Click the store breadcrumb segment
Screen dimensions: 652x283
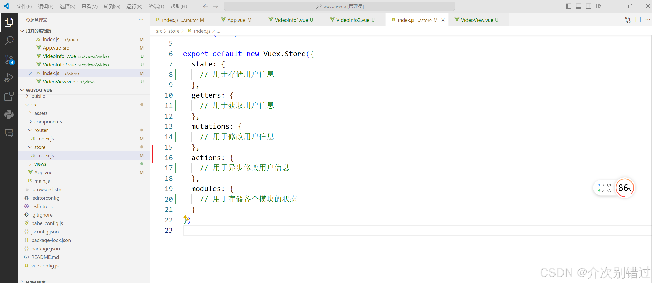(x=174, y=31)
